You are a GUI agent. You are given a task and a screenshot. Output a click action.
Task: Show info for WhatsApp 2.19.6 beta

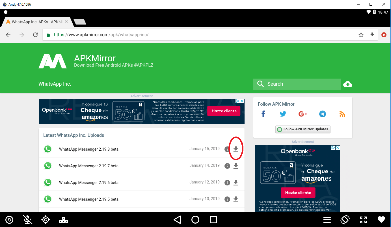point(227,183)
